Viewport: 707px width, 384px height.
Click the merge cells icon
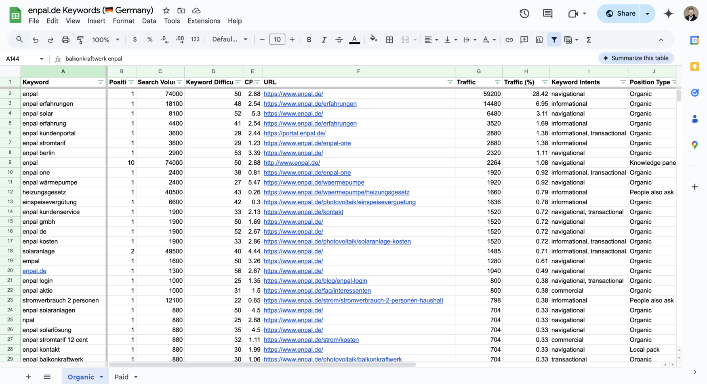tap(405, 40)
